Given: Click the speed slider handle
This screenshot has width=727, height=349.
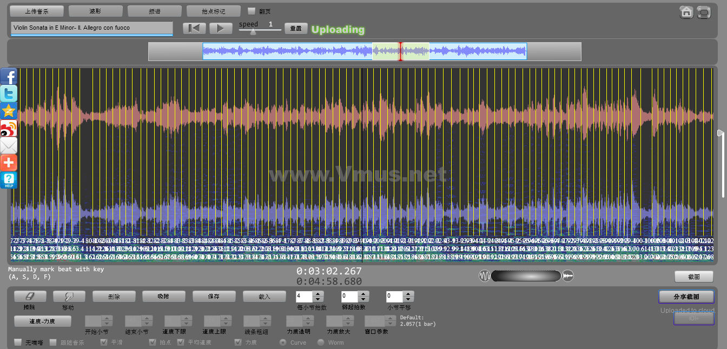Looking at the screenshot, I should 253,32.
